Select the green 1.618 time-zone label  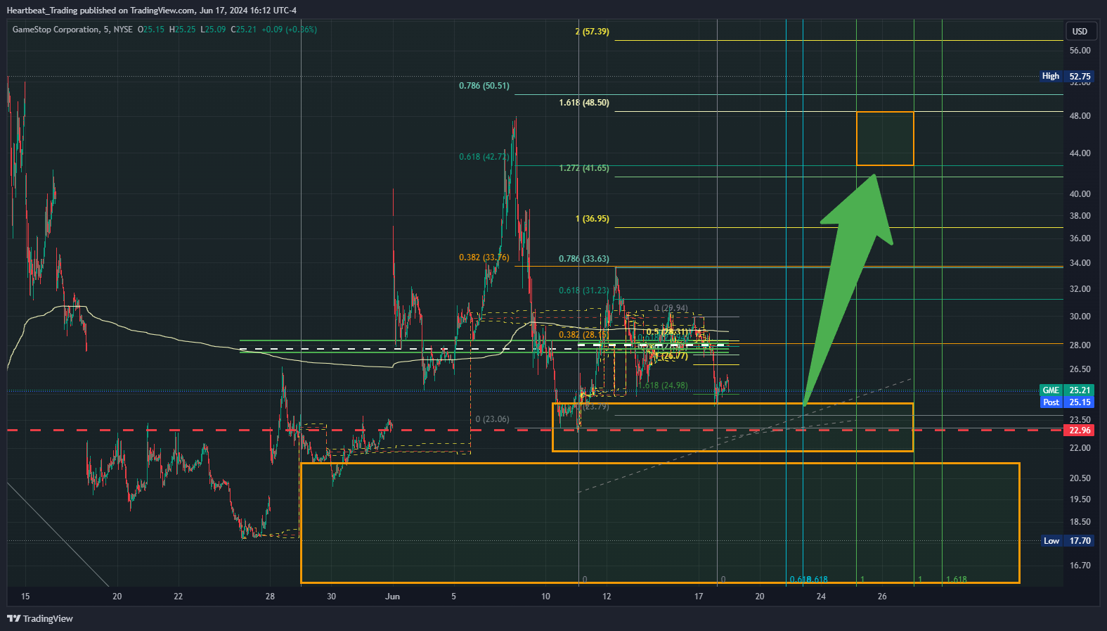coord(957,580)
